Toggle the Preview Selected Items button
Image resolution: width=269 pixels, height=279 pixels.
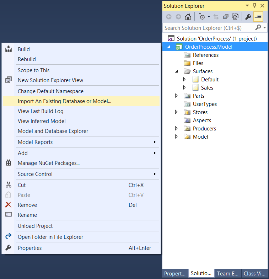click(258, 17)
